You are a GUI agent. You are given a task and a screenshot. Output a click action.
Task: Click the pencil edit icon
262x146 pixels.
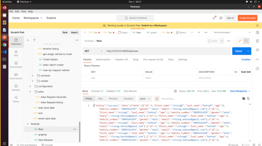(240, 41)
